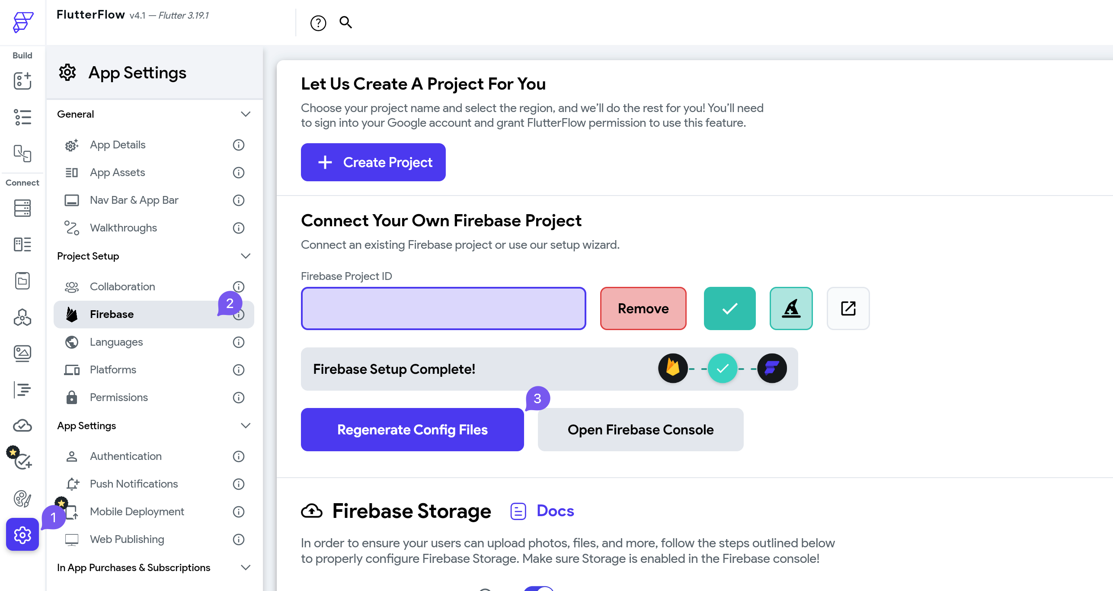This screenshot has width=1113, height=591.
Task: Click the Create Project button
Action: tap(373, 162)
